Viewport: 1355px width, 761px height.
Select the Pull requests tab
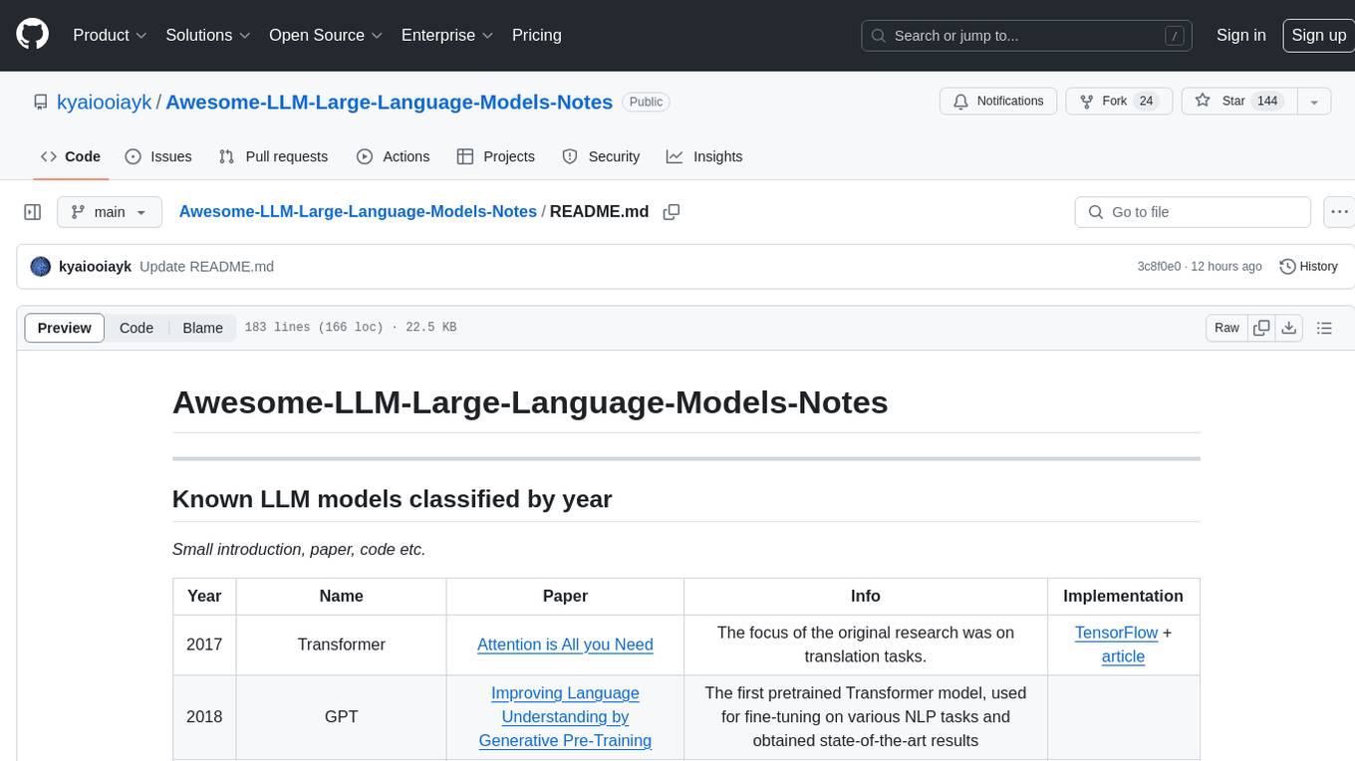coord(273,156)
